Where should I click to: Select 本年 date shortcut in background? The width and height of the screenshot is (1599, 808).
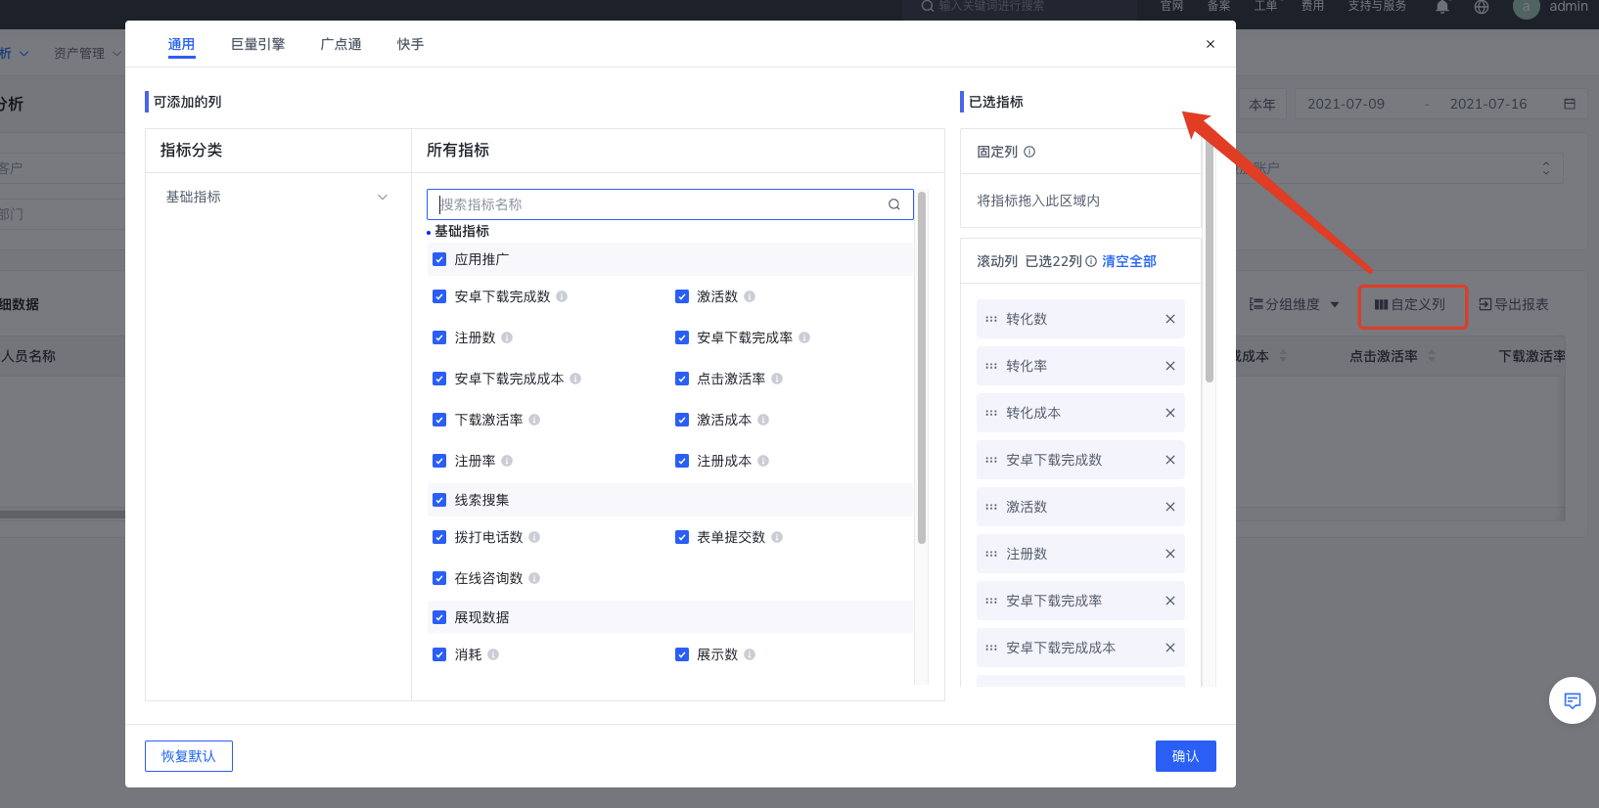1262,104
